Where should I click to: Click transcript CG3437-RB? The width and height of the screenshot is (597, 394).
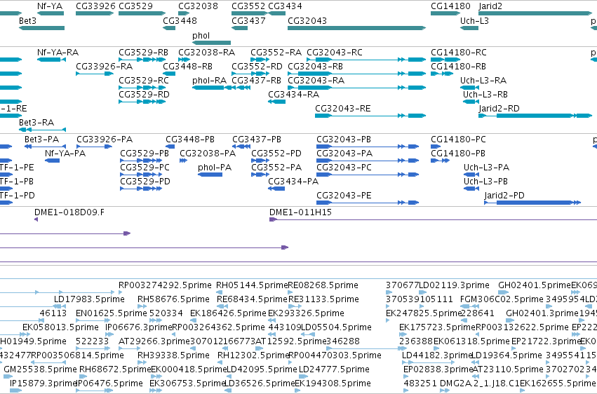click(256, 80)
